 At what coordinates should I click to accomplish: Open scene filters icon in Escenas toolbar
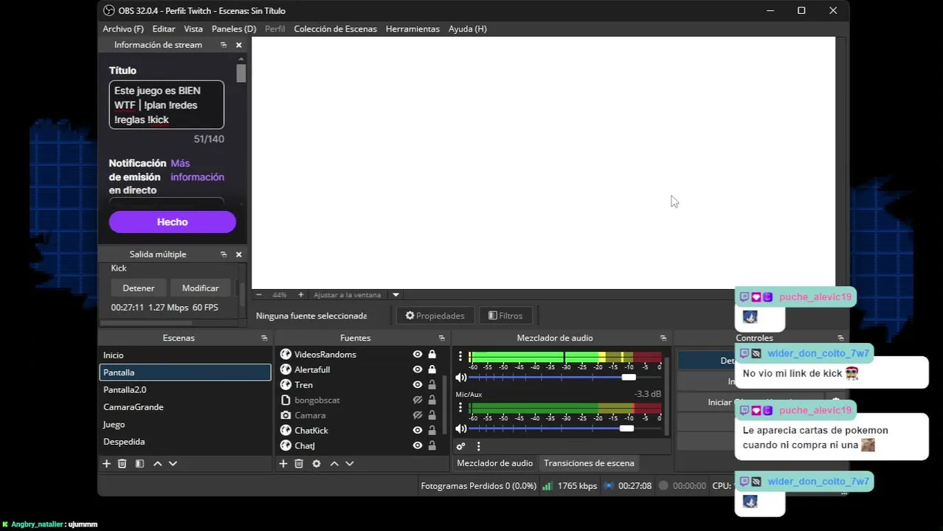139,464
